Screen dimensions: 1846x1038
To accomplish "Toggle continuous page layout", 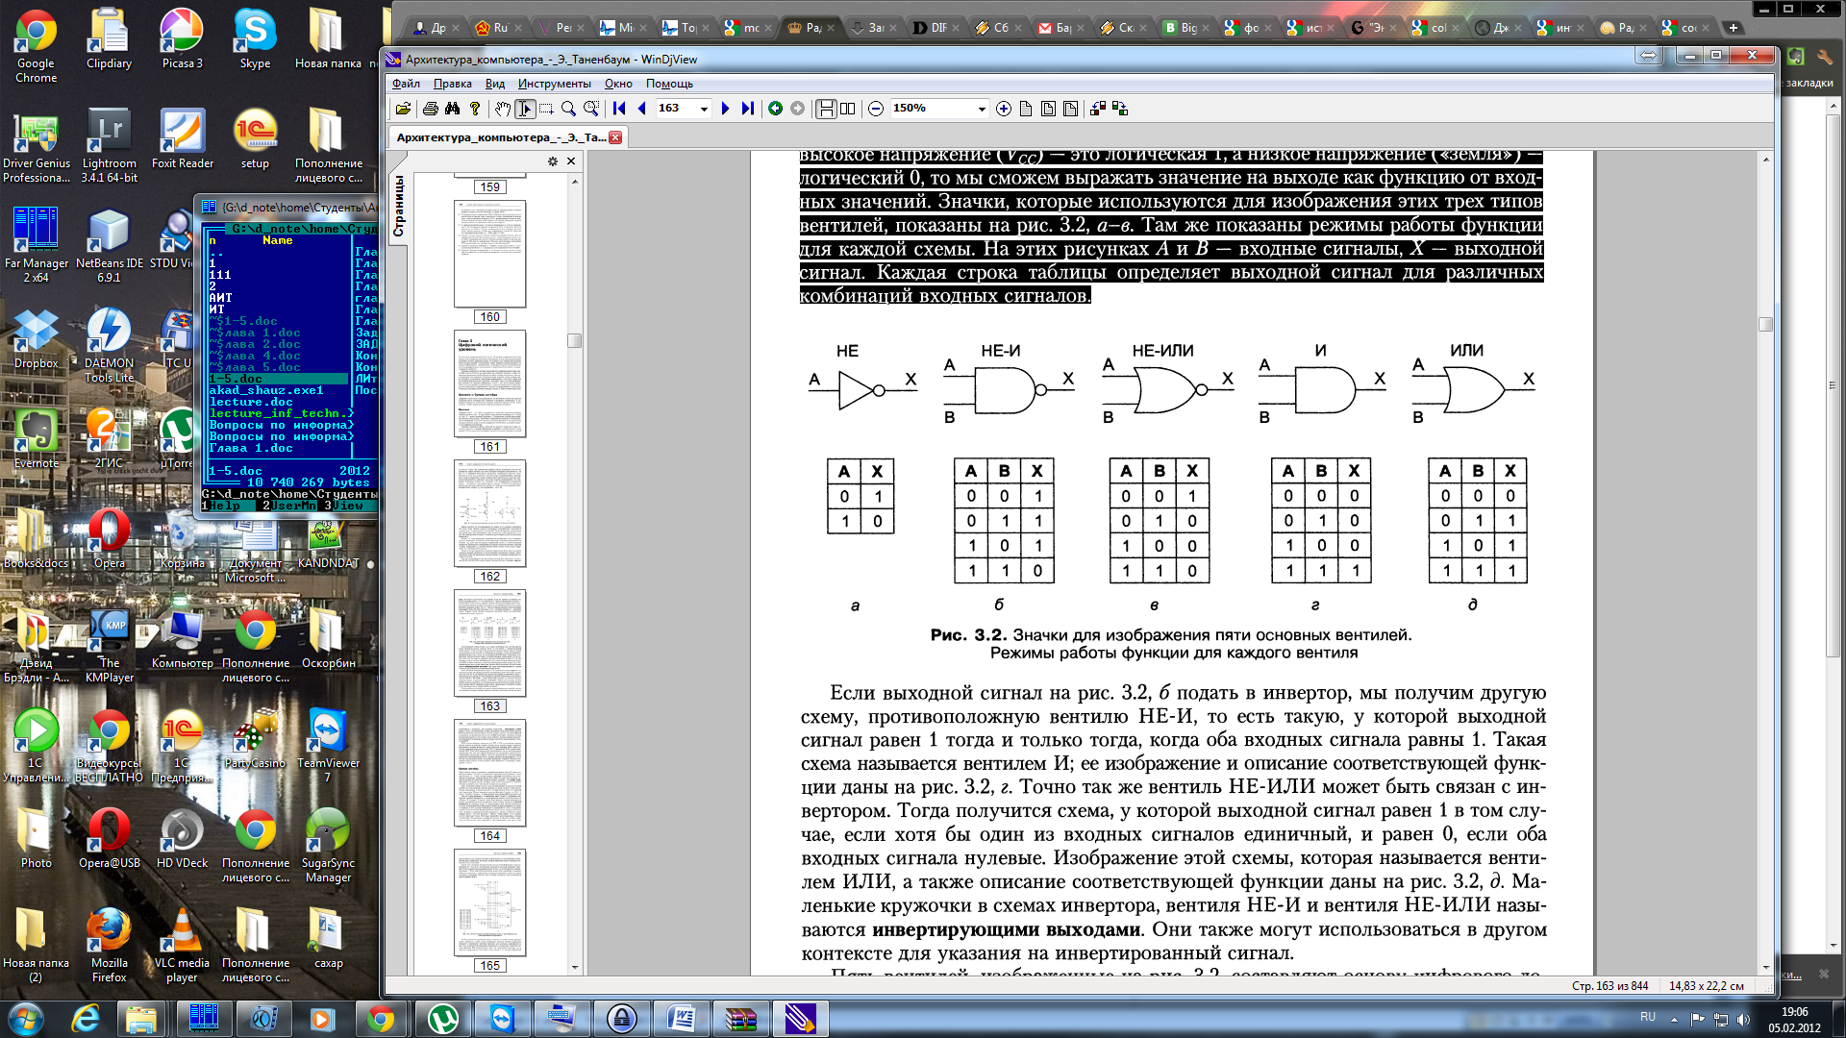I will click(x=826, y=109).
